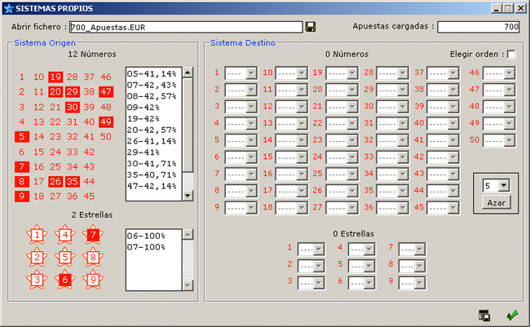This screenshot has height=327, width=530.
Task: Open the dropdown for destination number 10
Action: coord(302,73)
